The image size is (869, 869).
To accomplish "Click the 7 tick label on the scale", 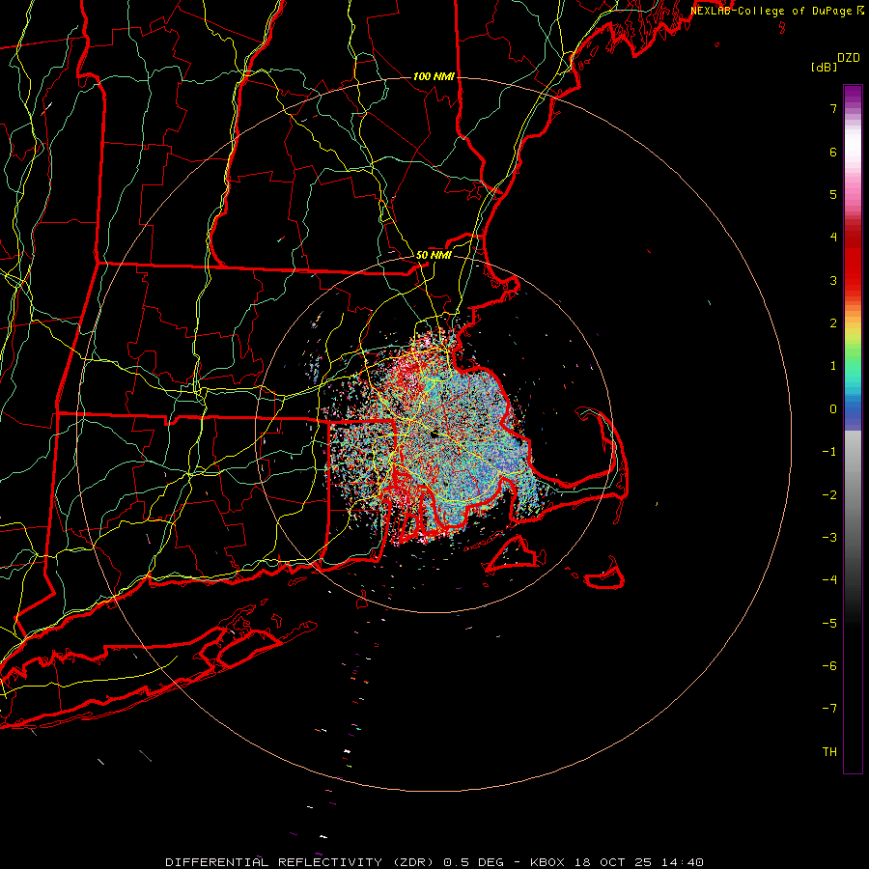I will point(833,108).
